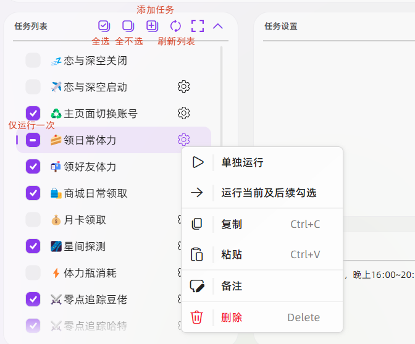Viewport: 415px width, 344px height.
Task: Select 粘贴 in the context menu
Action: (262, 254)
